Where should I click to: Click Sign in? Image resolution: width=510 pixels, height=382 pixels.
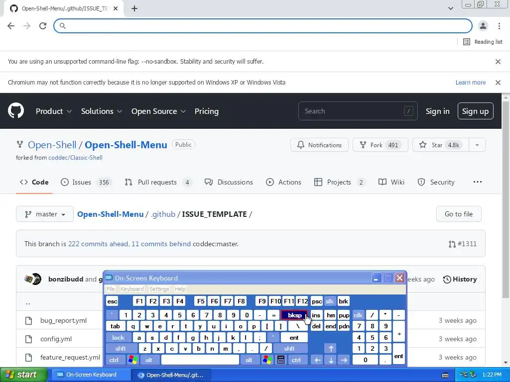pos(437,111)
